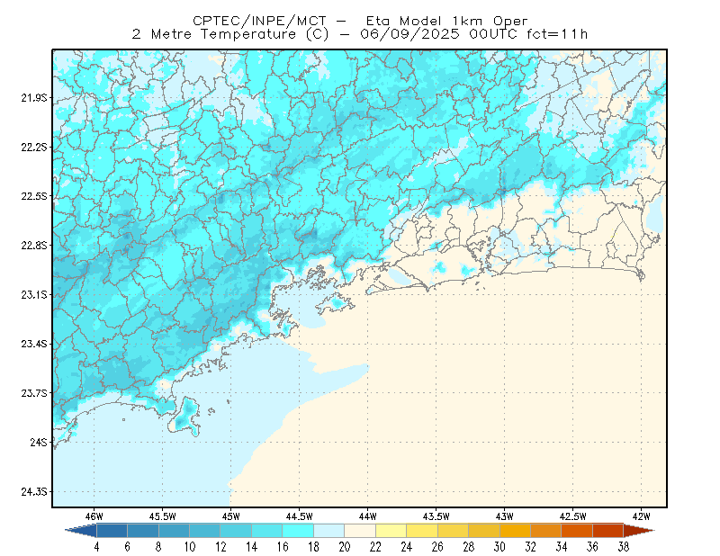
Task: Click the 44W longitude axis label
Action: [367, 516]
